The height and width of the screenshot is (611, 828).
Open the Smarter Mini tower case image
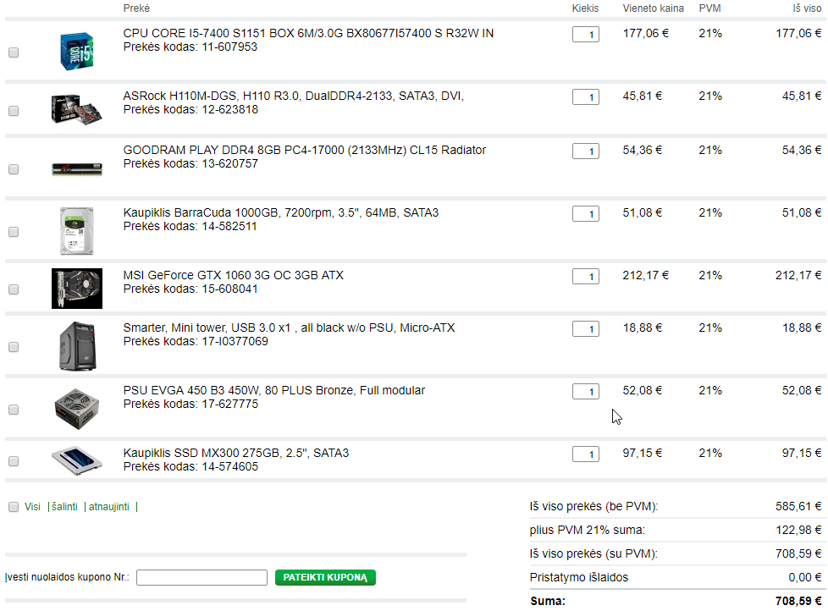pyautogui.click(x=77, y=346)
